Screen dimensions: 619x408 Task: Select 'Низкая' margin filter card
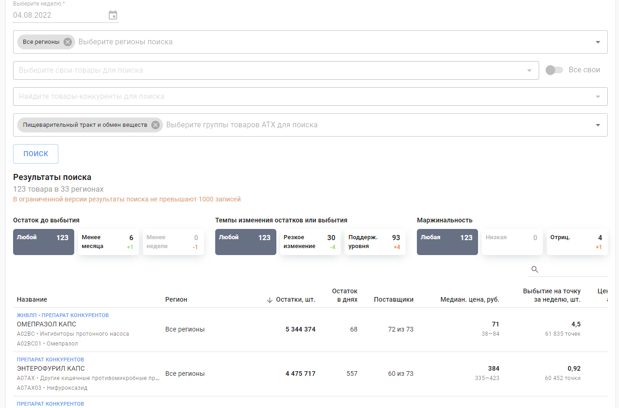click(512, 242)
